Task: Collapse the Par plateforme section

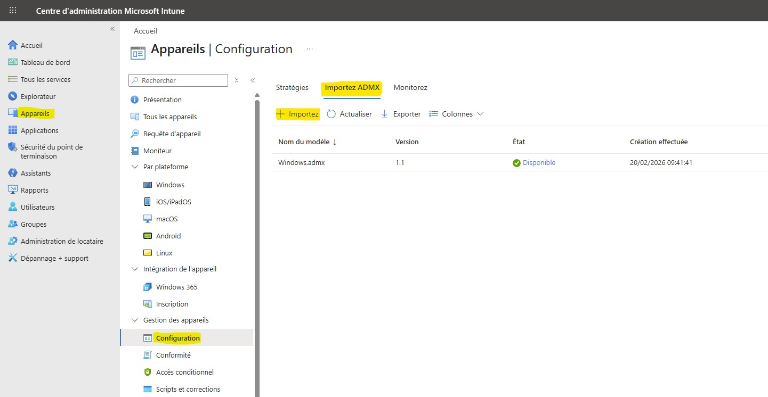Action: (134, 167)
